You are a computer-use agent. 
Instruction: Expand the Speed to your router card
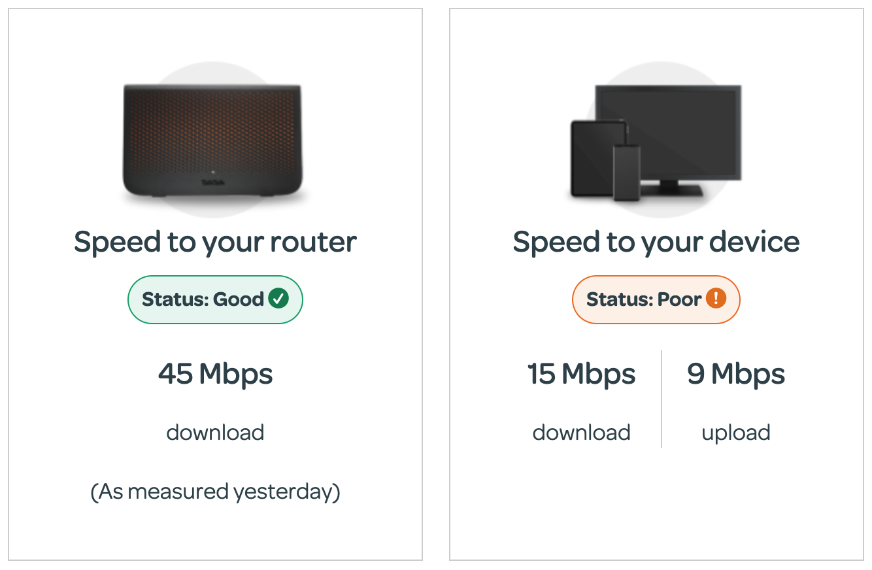coord(214,284)
